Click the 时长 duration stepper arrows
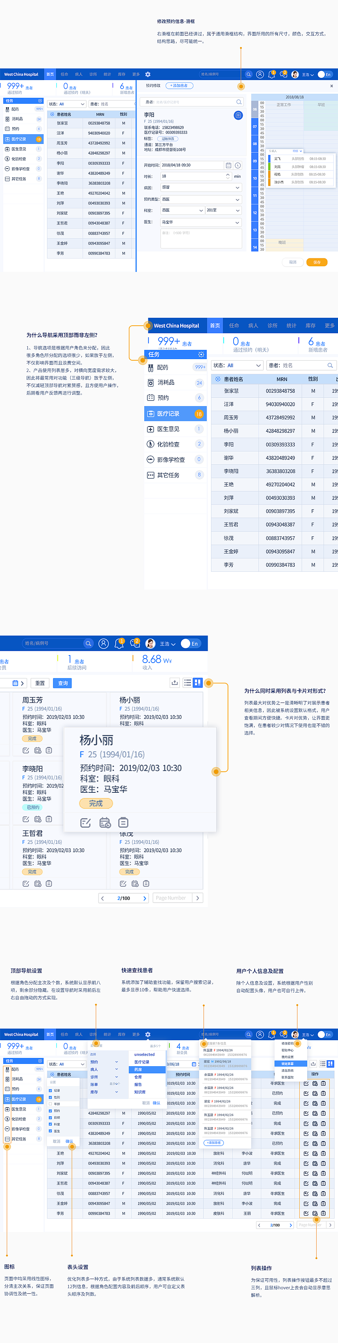Viewport: 338px width, 1343px height. point(228,176)
